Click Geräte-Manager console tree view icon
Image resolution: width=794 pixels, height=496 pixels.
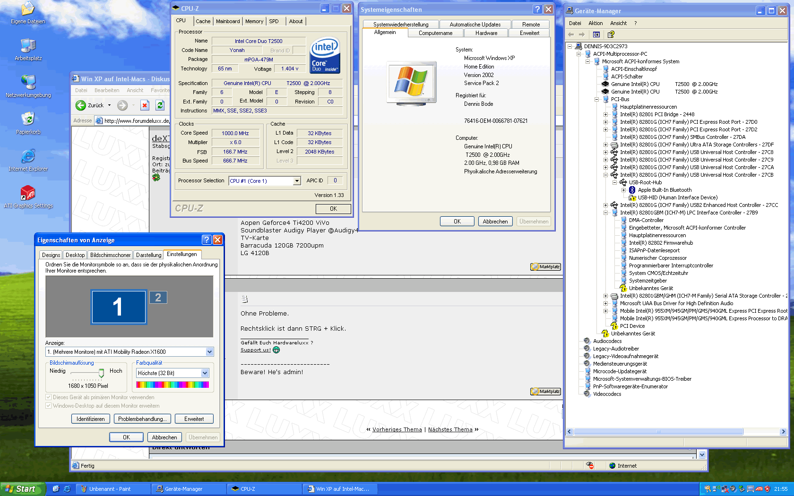[596, 34]
